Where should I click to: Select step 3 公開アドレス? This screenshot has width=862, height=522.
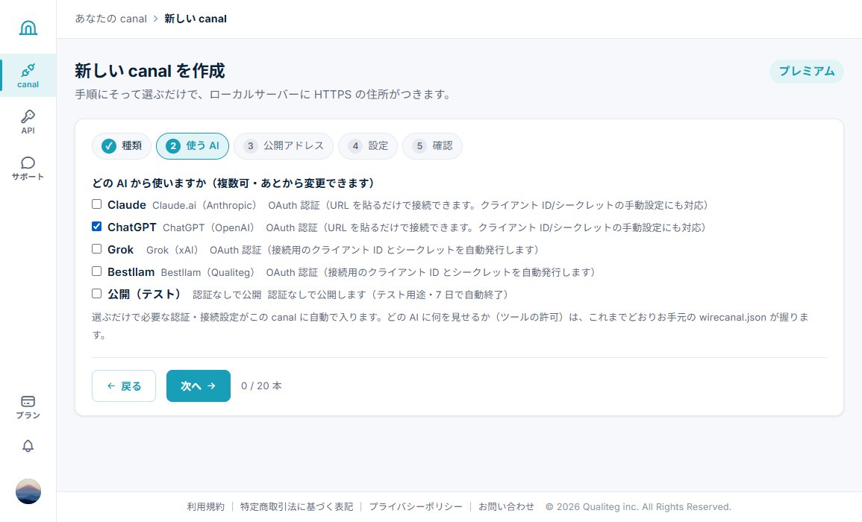point(284,145)
